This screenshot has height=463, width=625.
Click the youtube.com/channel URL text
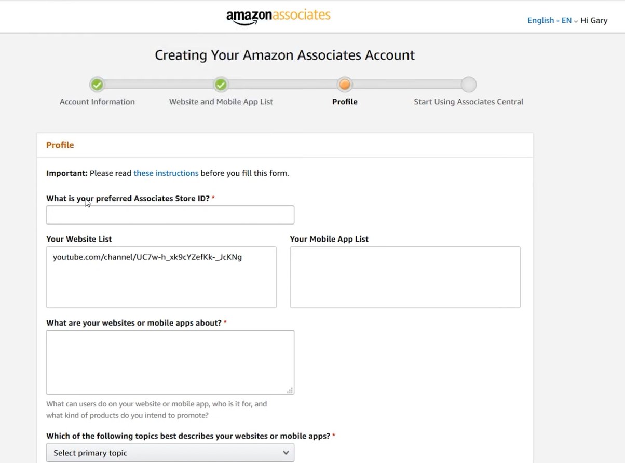[147, 257]
